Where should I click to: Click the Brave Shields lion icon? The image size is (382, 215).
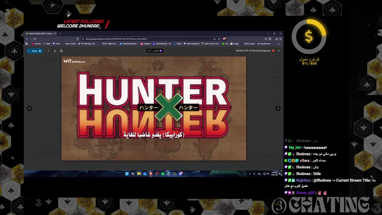click(224, 39)
